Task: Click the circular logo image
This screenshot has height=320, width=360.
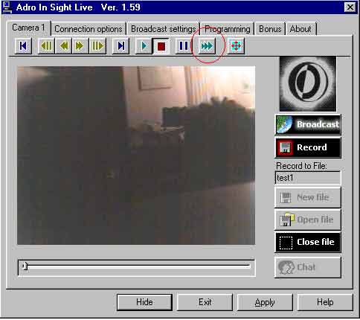Action: [x=308, y=84]
